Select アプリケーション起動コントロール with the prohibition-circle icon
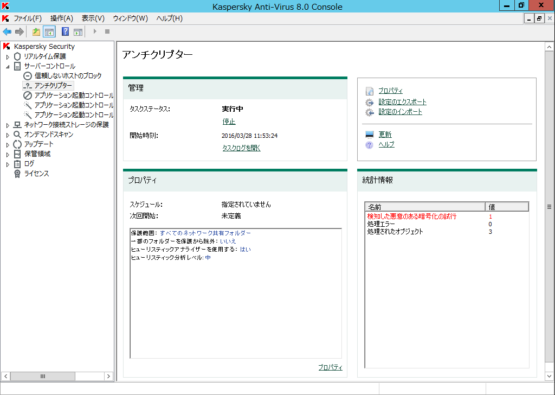555x395 pixels. [x=74, y=95]
